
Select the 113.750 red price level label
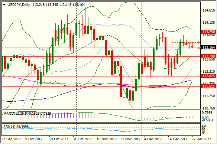coord(208,32)
